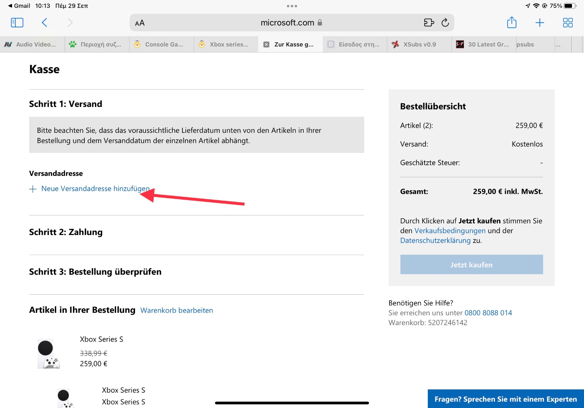Close the Zur Kasse tab with X

(x=266, y=45)
